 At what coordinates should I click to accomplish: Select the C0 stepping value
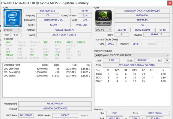[x=48, y=15]
